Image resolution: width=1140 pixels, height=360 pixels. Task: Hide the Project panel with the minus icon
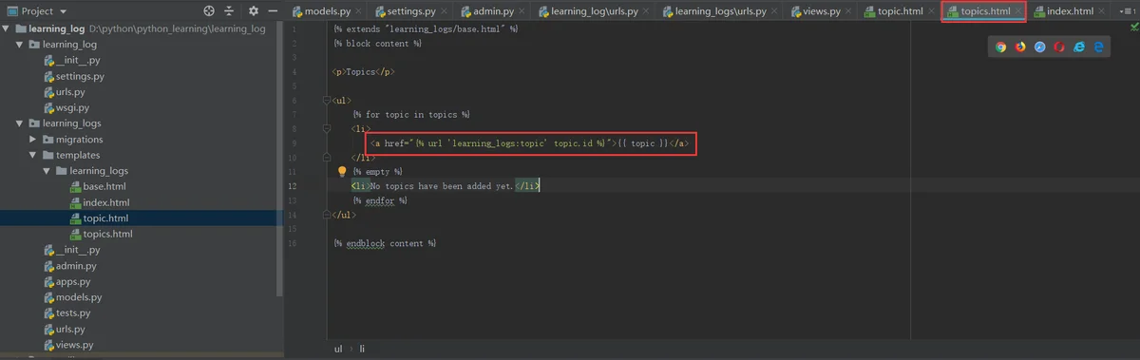click(x=272, y=11)
